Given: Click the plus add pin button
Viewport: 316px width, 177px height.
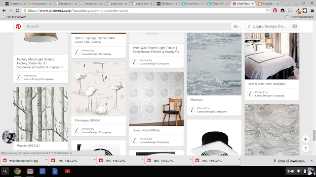Looking at the screenshot, I should pos(306,139).
